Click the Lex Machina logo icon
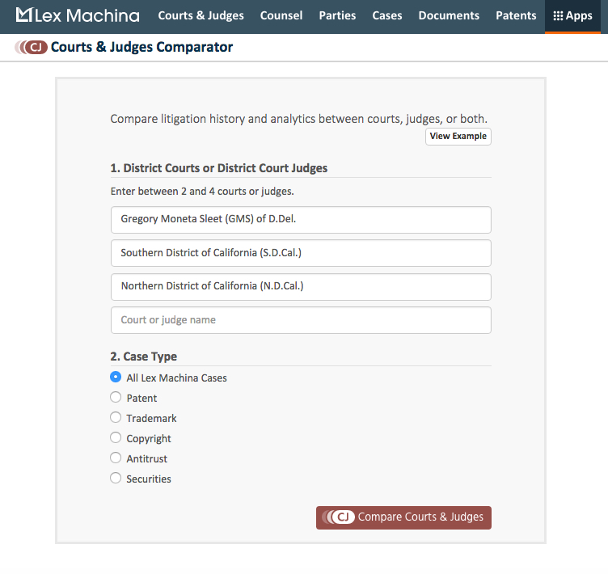 pyautogui.click(x=24, y=15)
